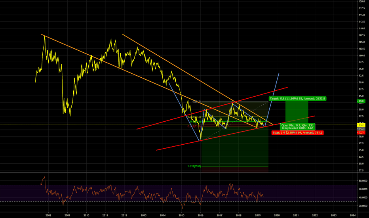Click the 120.0 price scale label
This screenshot has width=369, height=218.
click(x=362, y=2)
